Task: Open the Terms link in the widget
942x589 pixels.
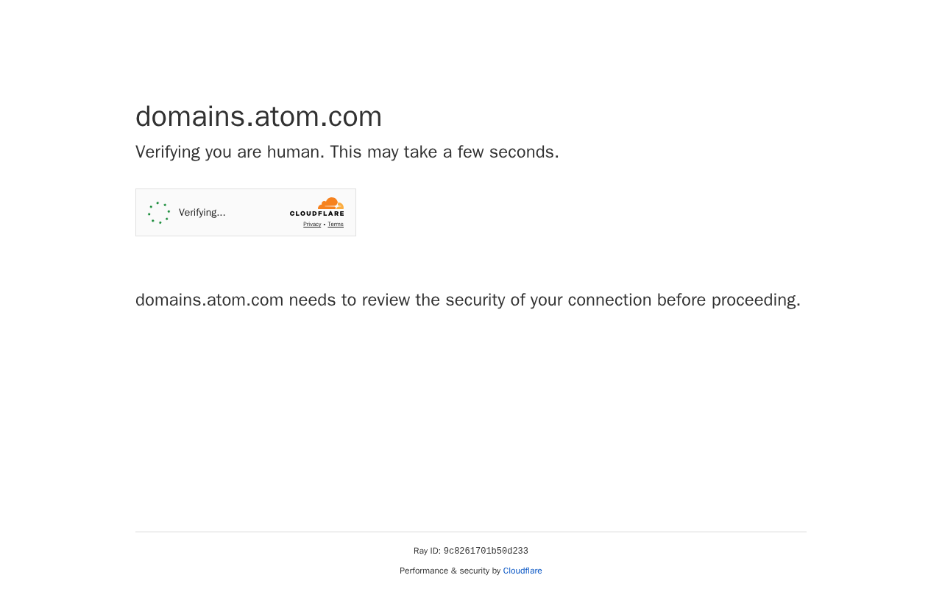Action: pyautogui.click(x=336, y=225)
